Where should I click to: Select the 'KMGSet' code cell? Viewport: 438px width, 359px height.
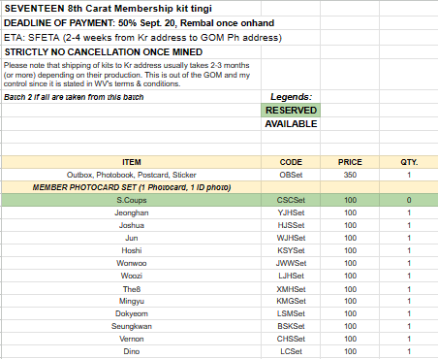291,301
